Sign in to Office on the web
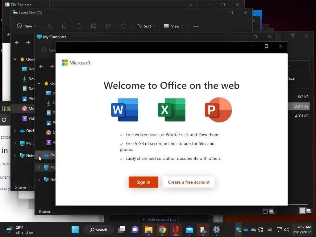 (x=143, y=182)
